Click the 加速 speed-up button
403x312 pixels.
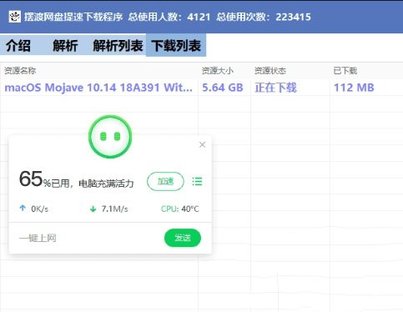165,182
